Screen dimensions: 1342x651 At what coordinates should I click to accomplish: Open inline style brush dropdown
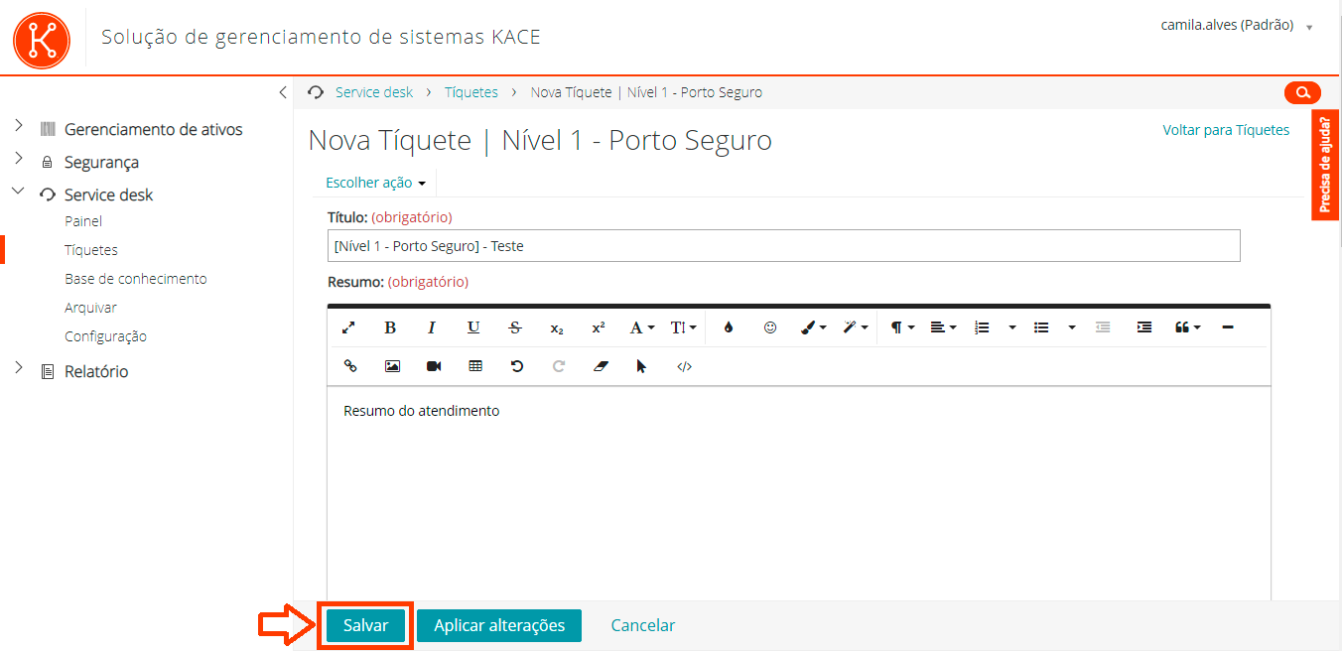click(814, 327)
